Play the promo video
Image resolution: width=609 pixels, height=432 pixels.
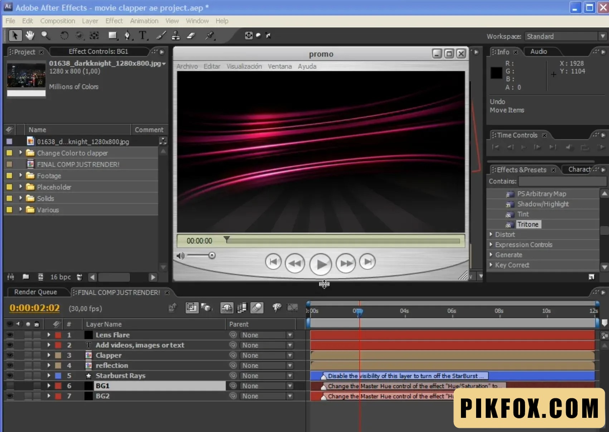tap(320, 264)
